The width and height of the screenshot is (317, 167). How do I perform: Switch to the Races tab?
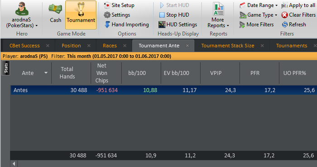pos(110,46)
